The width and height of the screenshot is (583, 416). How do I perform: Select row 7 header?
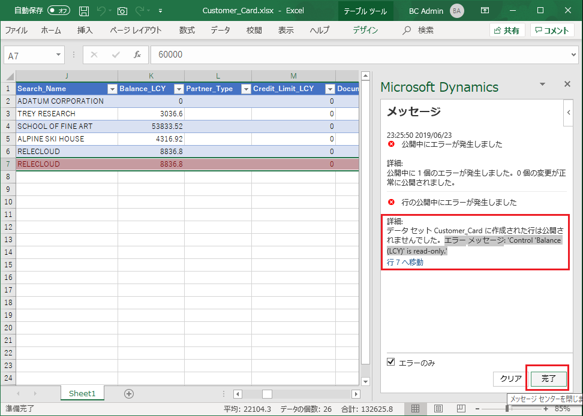coord(8,164)
